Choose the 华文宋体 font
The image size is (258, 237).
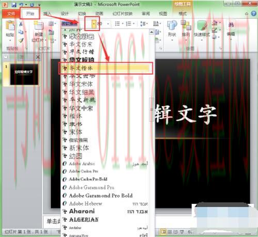(x=105, y=84)
